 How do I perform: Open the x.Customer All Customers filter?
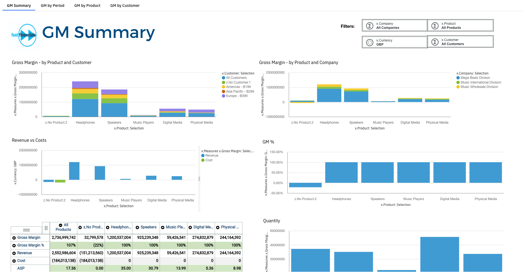460,42
